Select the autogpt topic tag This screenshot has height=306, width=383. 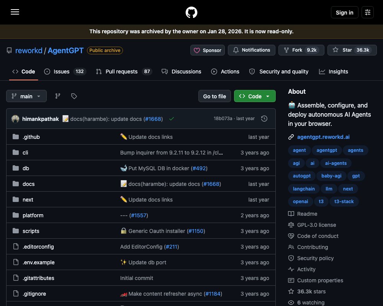pyautogui.click(x=302, y=176)
